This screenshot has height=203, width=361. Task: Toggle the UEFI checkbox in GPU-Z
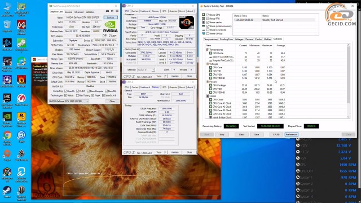[x=111, y=36]
